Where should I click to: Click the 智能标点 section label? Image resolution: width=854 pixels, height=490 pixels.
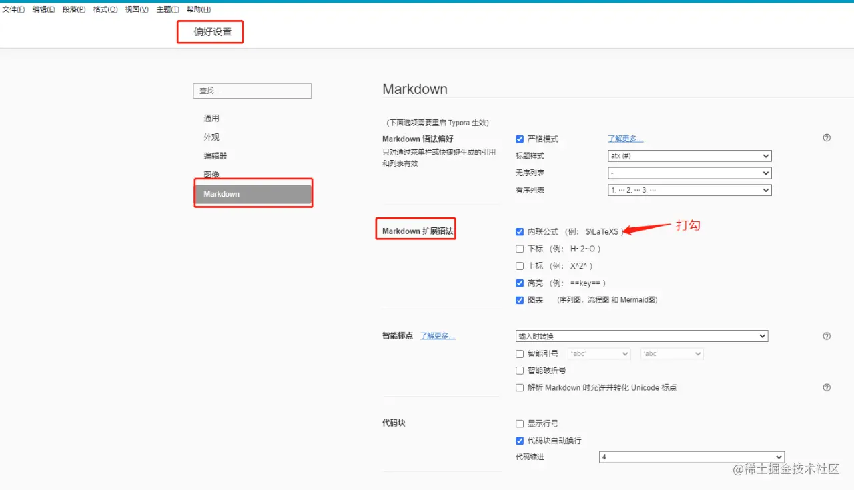398,335
